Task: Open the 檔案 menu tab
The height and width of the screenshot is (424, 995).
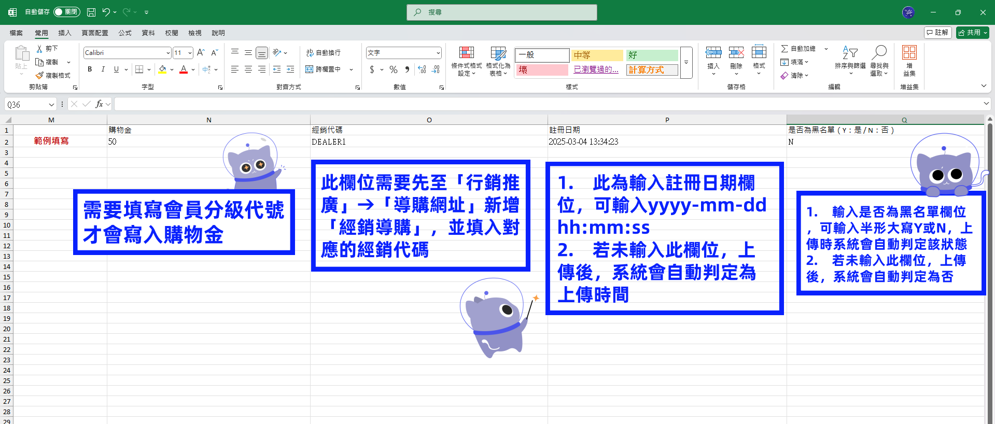Action: (16, 33)
